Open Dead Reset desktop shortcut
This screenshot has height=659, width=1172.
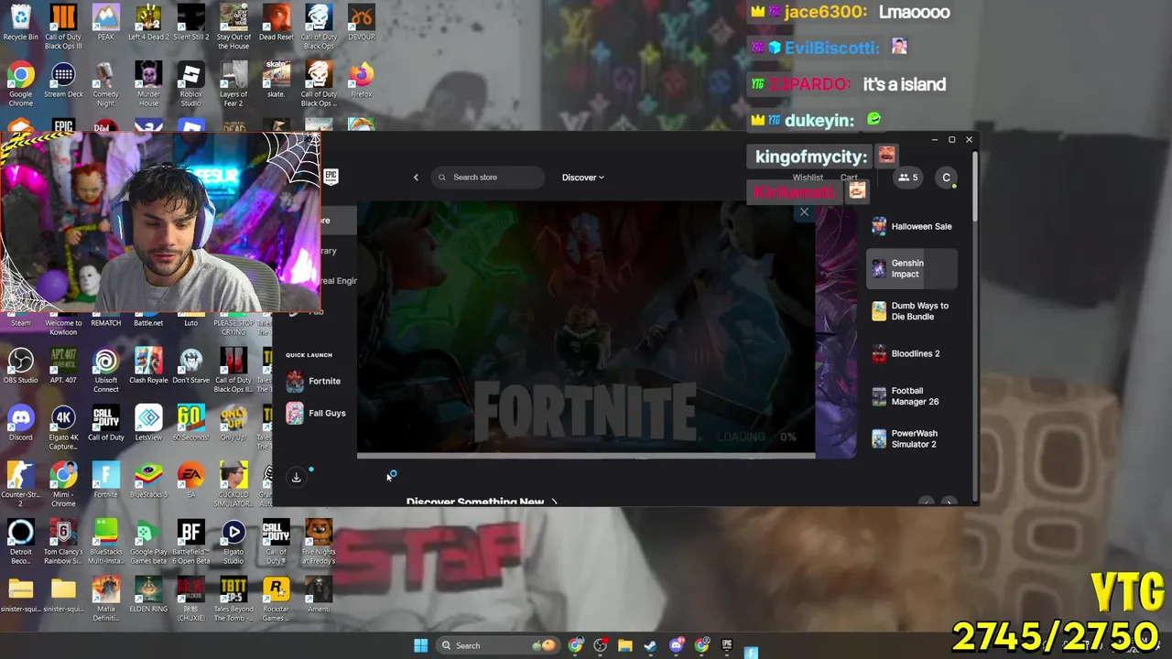276,23
